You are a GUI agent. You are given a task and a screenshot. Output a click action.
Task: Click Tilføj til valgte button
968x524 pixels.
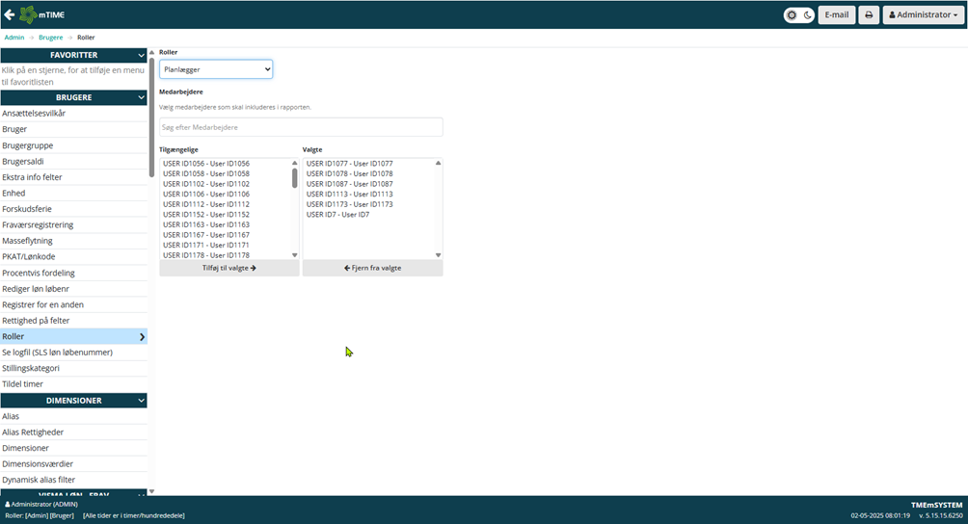(x=229, y=268)
